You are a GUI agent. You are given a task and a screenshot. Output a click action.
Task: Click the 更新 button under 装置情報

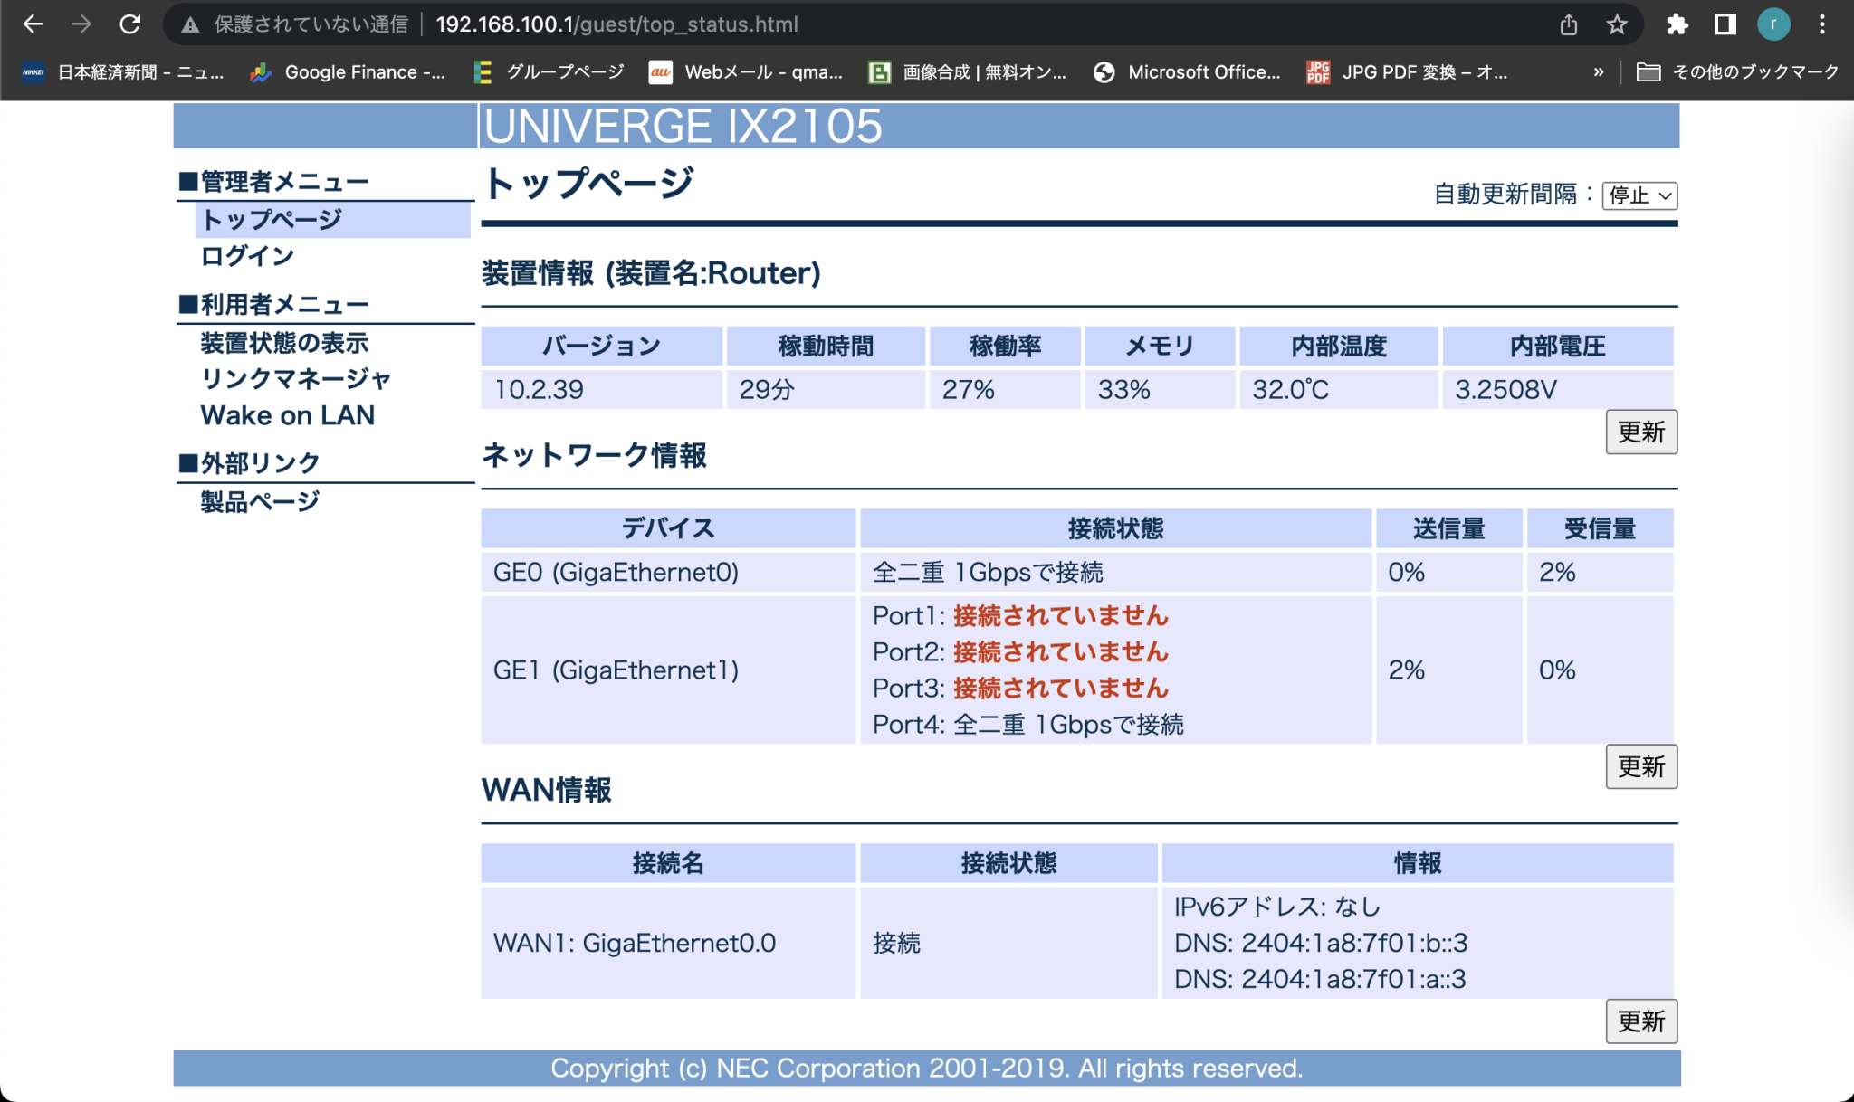pyautogui.click(x=1641, y=432)
